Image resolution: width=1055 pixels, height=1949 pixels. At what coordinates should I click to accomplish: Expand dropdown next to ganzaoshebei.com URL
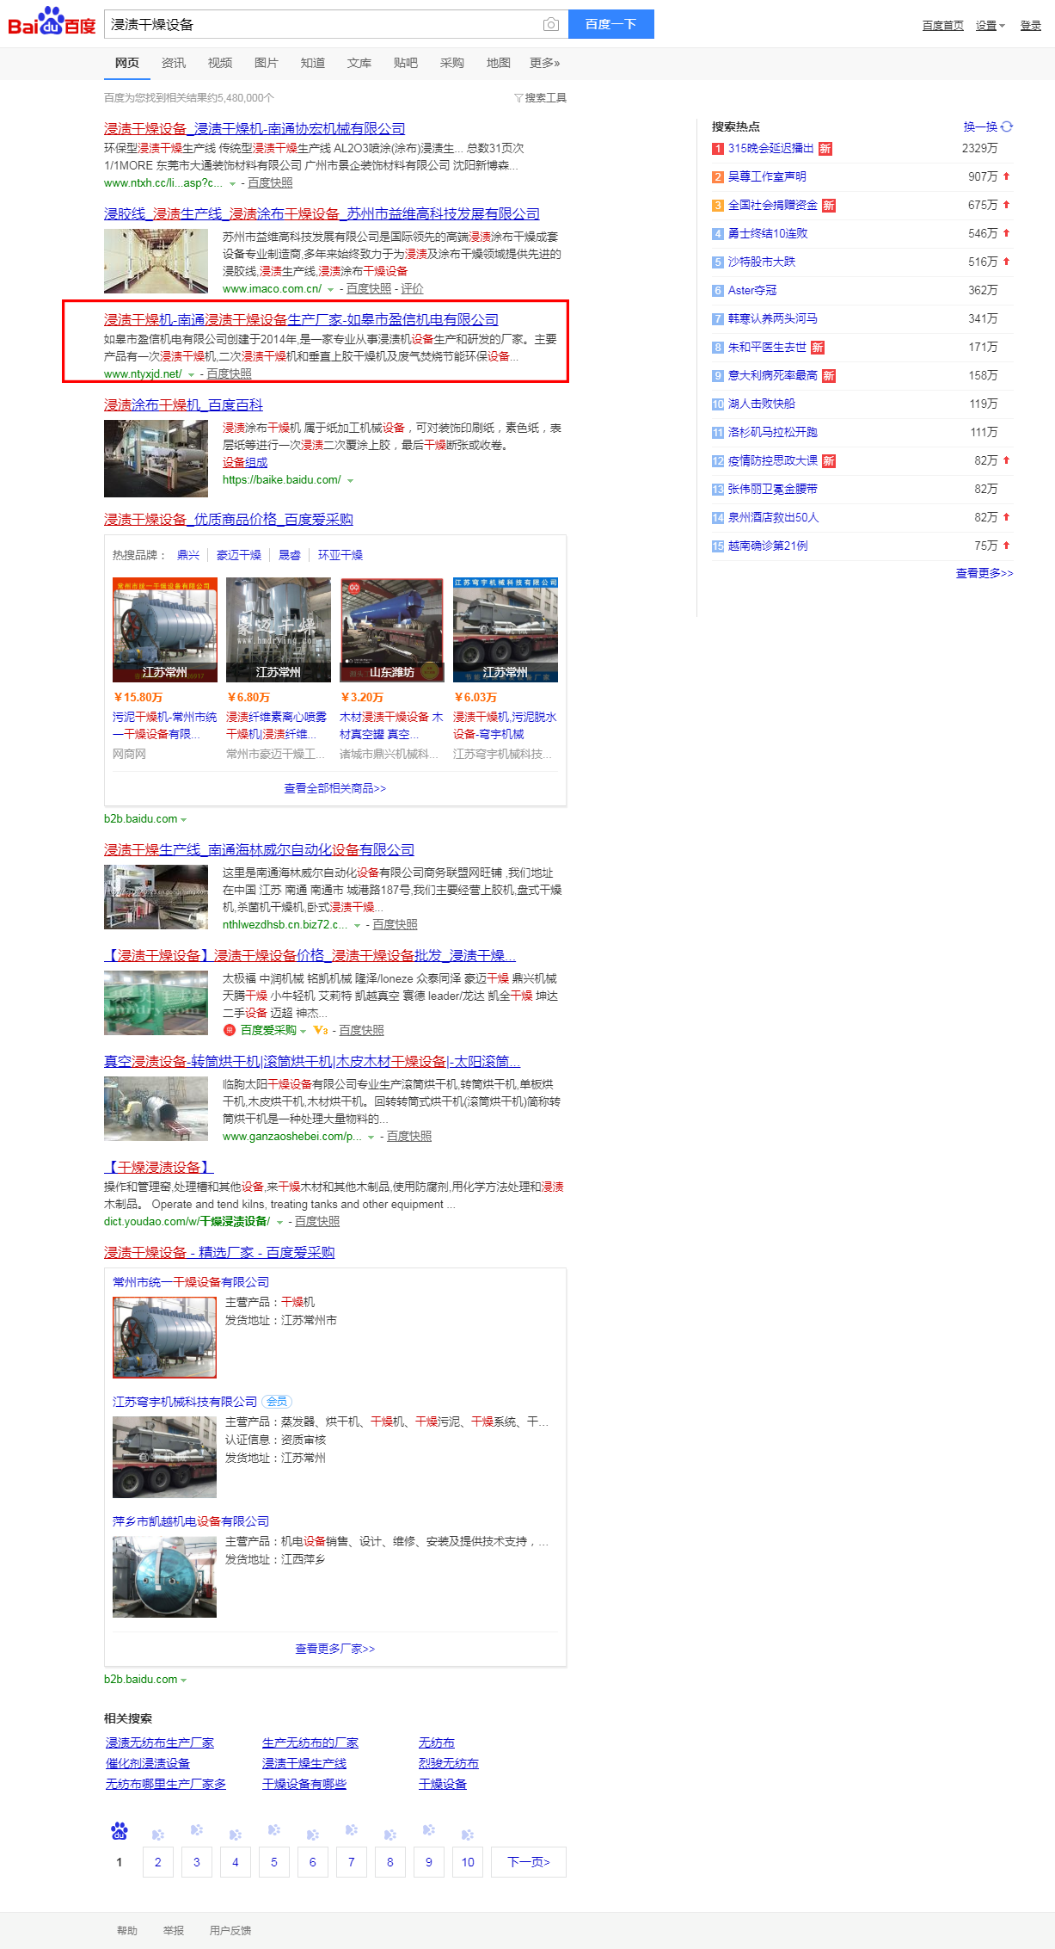[x=371, y=1137]
